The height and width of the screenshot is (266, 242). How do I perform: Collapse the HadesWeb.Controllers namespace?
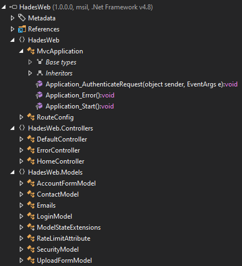tap(13, 128)
